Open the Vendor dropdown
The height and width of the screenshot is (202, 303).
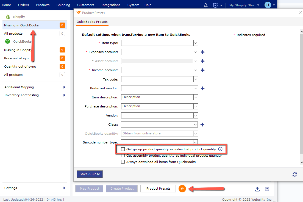point(196,116)
